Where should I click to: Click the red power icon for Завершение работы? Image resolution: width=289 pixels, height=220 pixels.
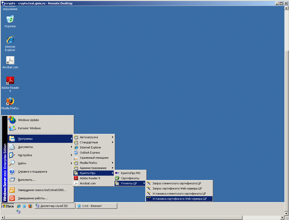pyautogui.click(x=12, y=198)
